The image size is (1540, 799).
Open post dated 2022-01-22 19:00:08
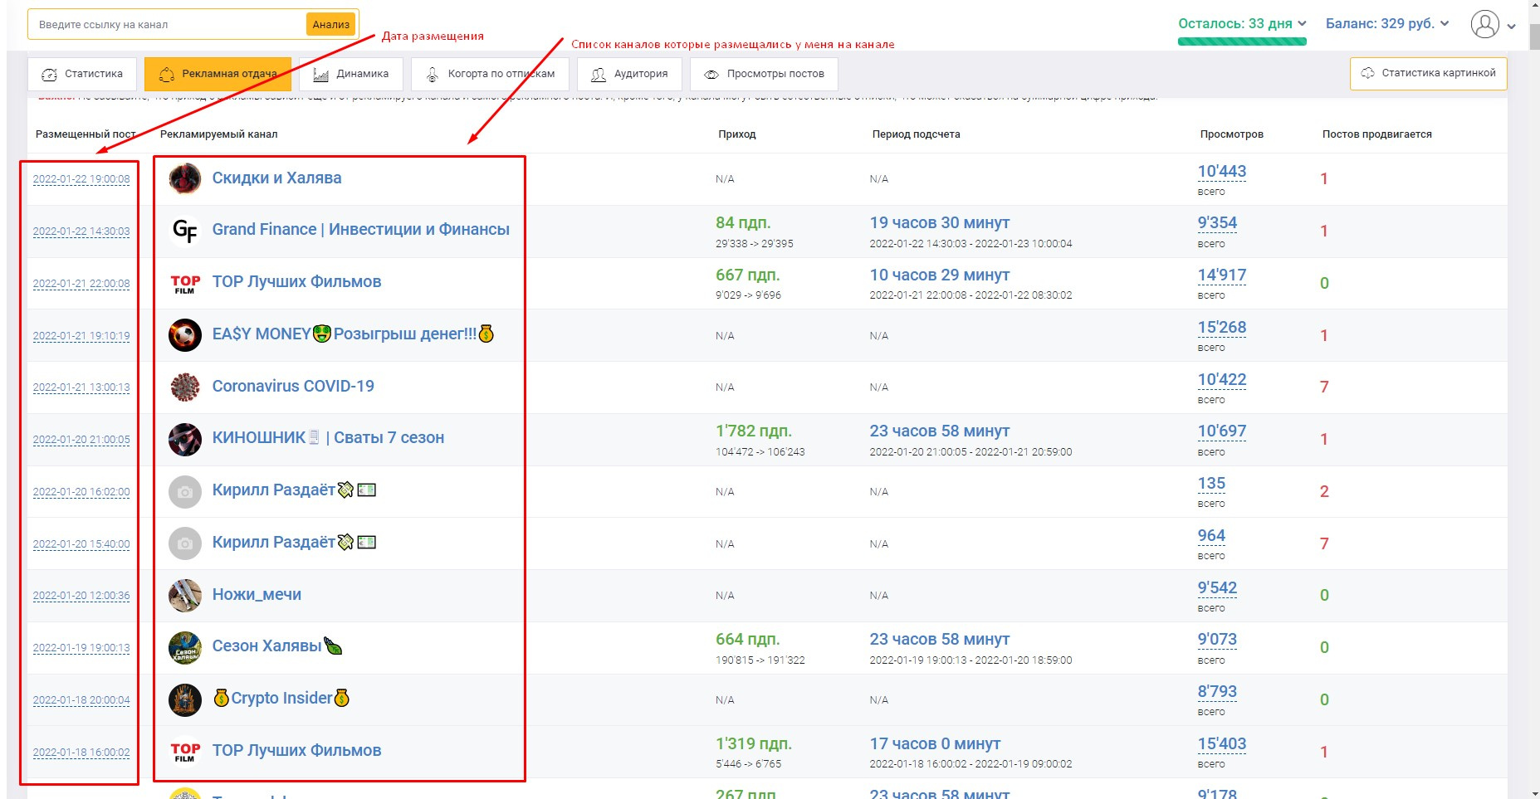coord(81,179)
